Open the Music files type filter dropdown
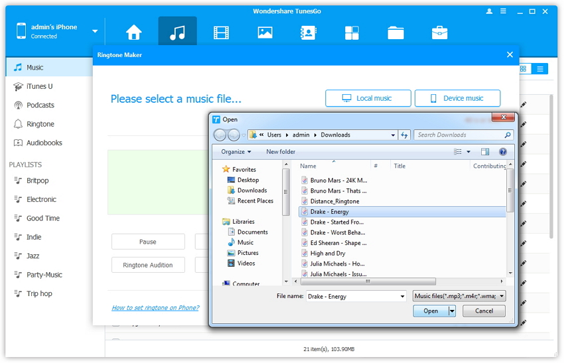 (458, 296)
